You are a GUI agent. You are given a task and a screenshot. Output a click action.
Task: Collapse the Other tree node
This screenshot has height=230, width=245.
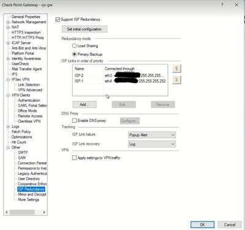8,147
